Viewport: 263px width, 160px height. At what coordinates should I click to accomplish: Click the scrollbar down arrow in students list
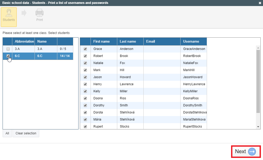click(258, 127)
